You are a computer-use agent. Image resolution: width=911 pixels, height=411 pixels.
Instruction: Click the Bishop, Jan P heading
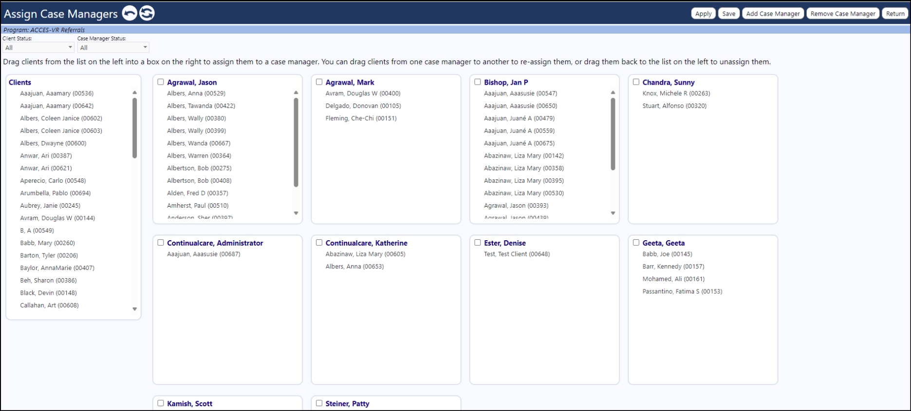(x=506, y=82)
